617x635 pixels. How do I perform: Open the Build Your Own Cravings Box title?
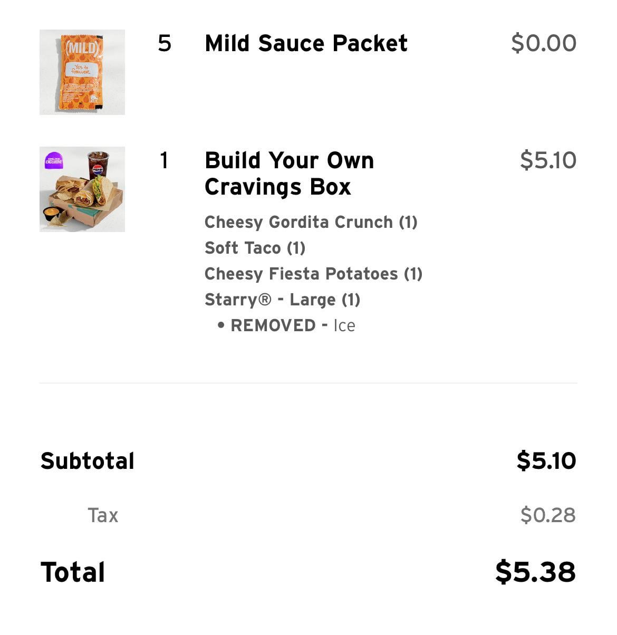click(289, 174)
